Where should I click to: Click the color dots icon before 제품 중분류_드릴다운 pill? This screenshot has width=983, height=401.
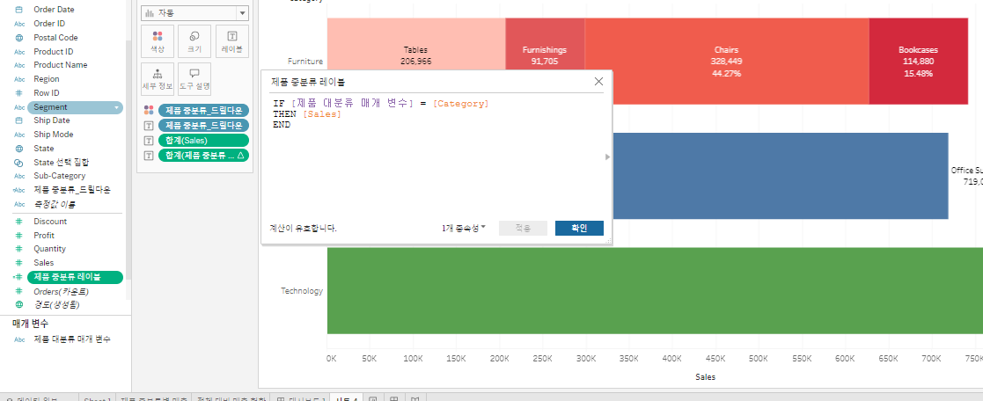click(x=149, y=110)
